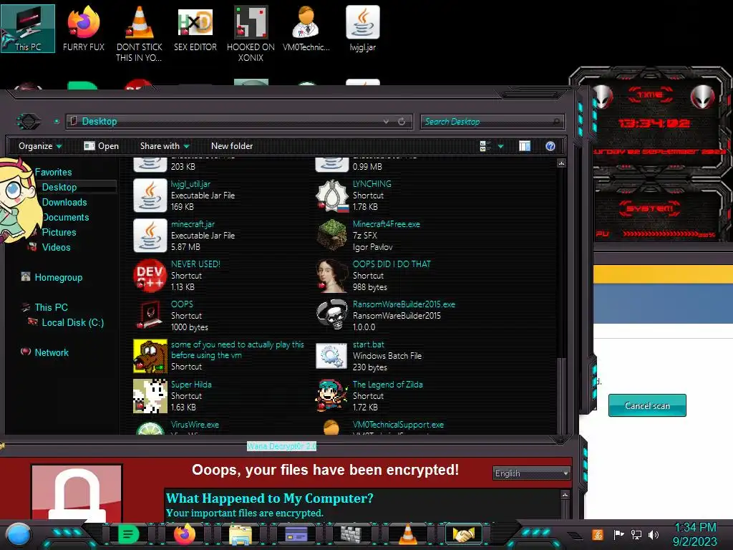
Task: Refresh the Desktop folder address bar
Action: [x=402, y=122]
